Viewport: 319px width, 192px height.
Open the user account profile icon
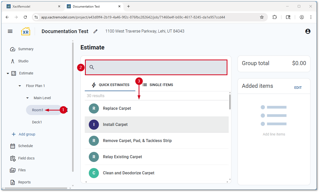(308, 31)
